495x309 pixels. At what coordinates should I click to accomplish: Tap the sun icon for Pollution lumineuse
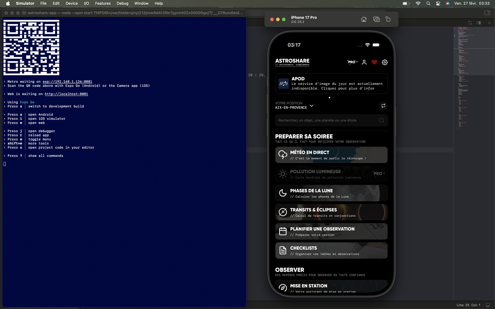(283, 174)
